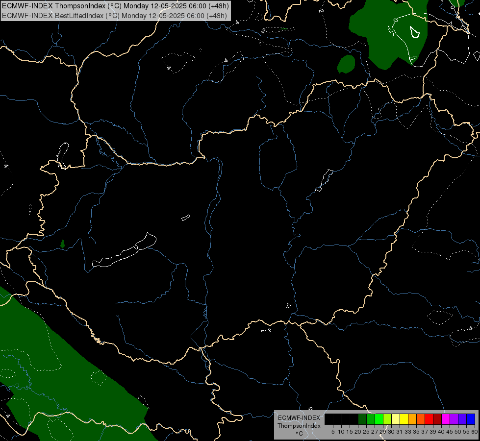Click the legend label '5'
The height and width of the screenshot is (441, 480).
pos(333,432)
